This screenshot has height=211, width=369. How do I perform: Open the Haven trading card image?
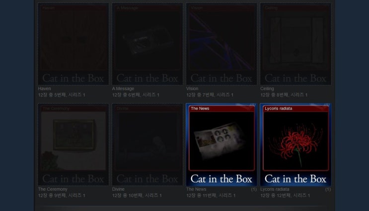(x=73, y=44)
